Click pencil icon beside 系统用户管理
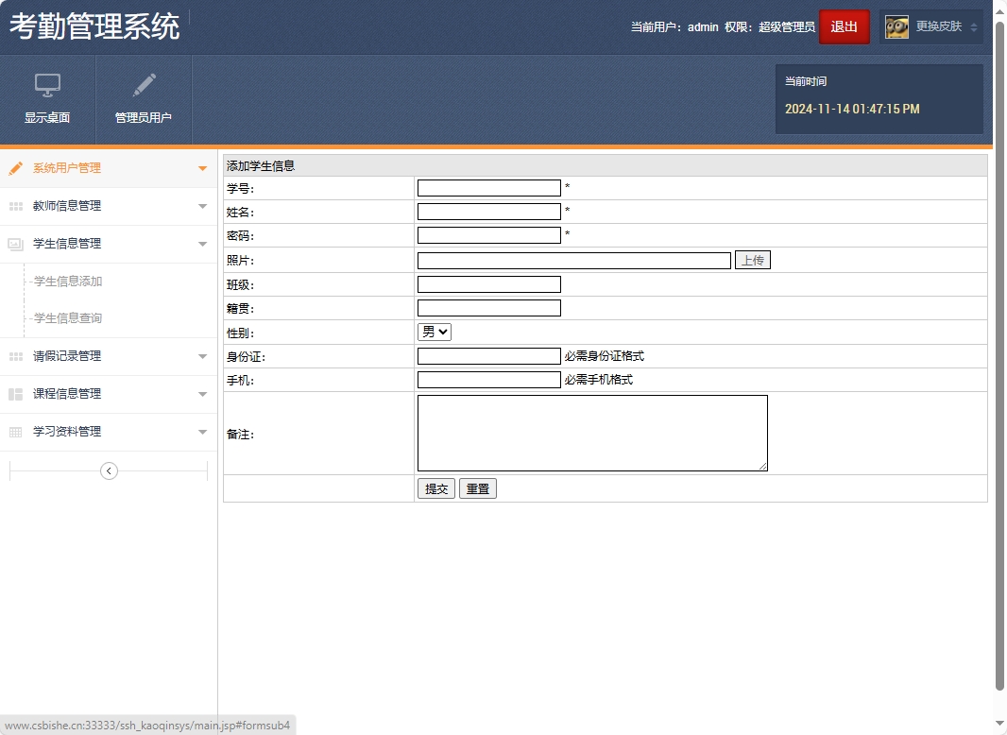Screen dimensions: 1007x735 pyautogui.click(x=15, y=168)
